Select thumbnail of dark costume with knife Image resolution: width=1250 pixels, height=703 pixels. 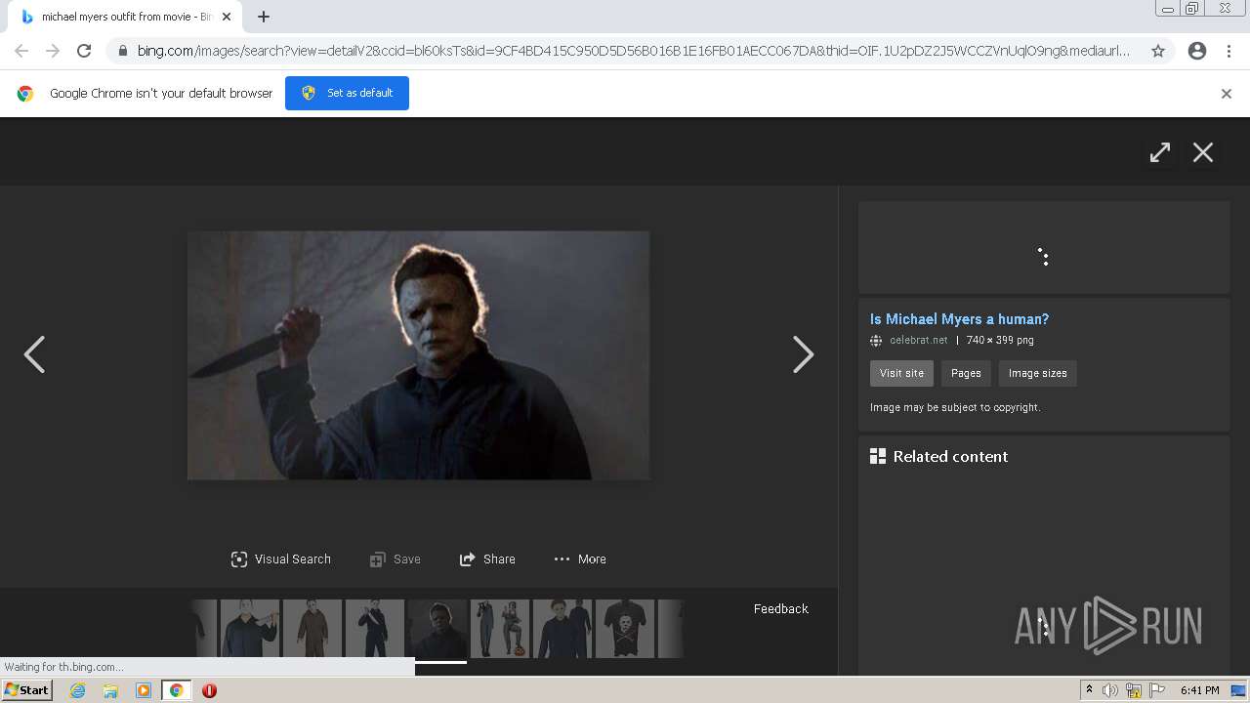point(375,629)
